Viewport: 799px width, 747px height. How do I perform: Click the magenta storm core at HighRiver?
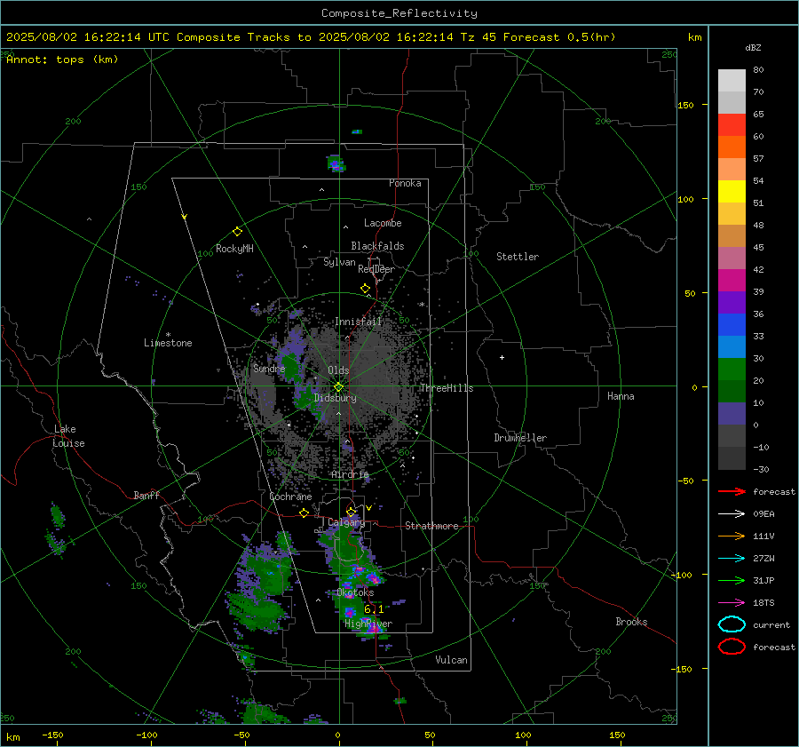pos(375,629)
